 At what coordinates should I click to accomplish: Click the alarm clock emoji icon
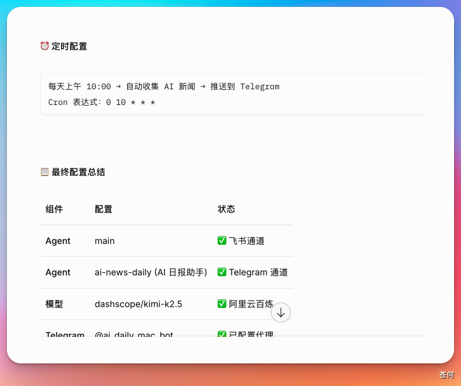coord(45,46)
